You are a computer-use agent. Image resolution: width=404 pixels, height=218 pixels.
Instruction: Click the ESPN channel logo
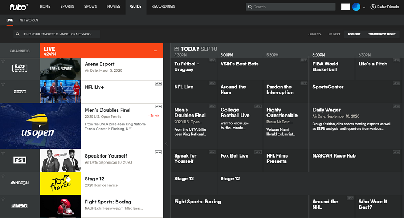(20, 92)
